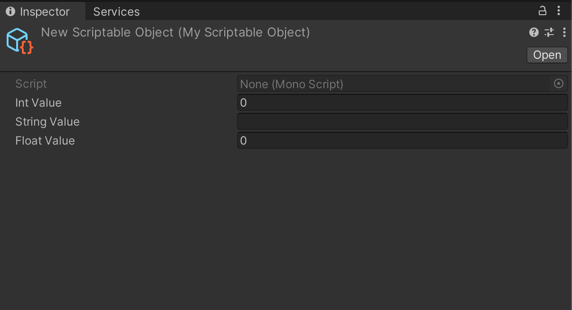
Task: Click the Script property label
Action: (x=31, y=84)
